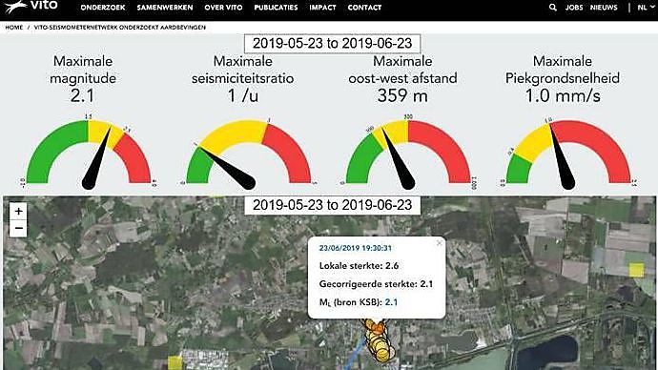Click the yellow square marker at bottom left

click(x=175, y=362)
